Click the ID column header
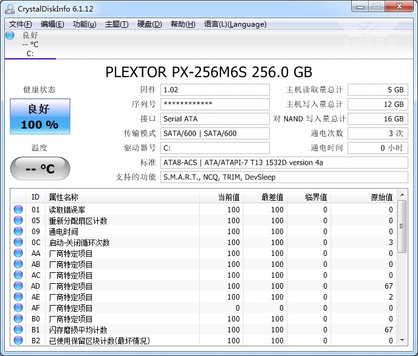Viewport: 418px width, 356px height. [35, 197]
